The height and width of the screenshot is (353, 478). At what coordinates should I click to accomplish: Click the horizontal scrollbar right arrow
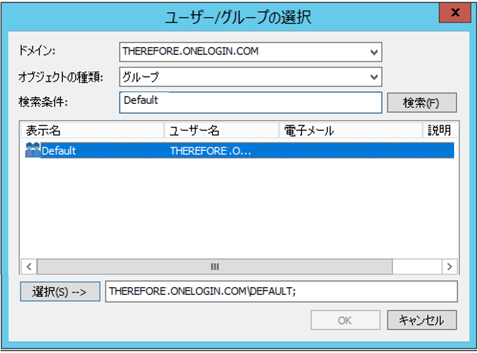(449, 267)
